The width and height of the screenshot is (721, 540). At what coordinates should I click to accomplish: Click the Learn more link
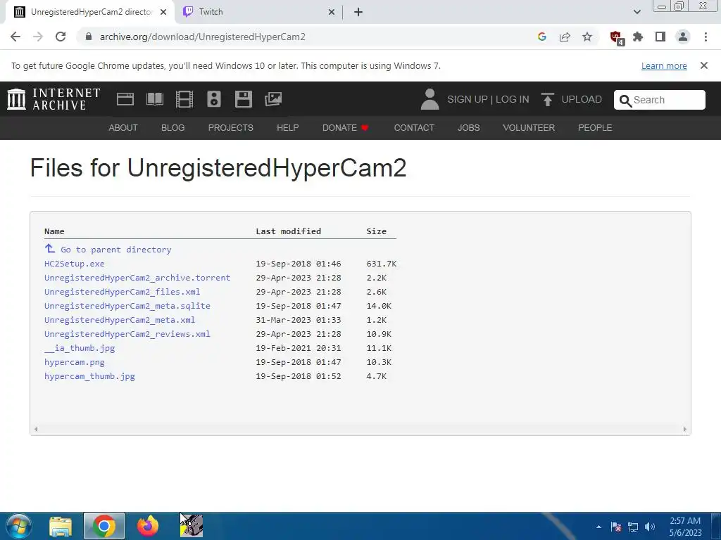[x=664, y=65]
